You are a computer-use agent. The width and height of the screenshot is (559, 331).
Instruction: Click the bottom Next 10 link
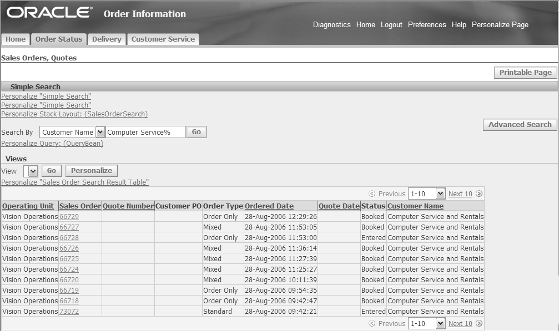460,323
